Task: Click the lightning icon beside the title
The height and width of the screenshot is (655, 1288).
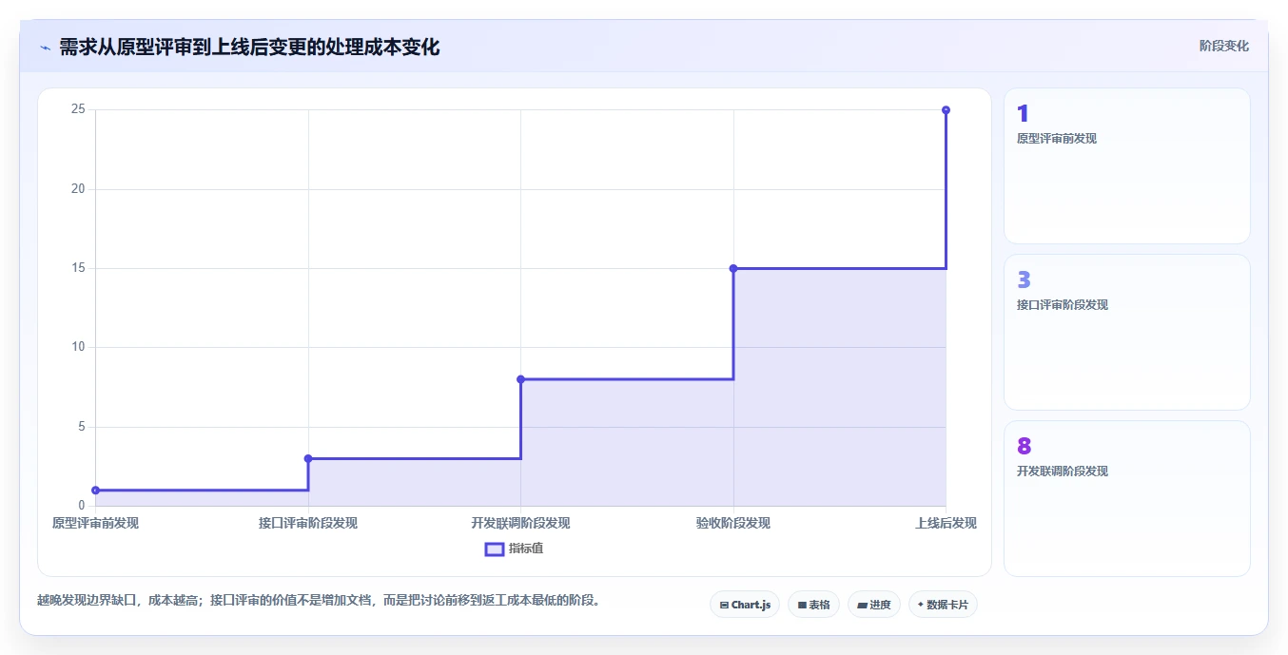Action: [x=45, y=48]
